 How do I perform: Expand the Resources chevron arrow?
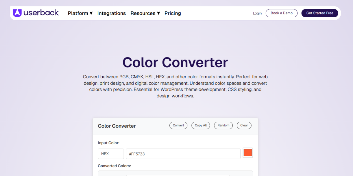(158, 13)
